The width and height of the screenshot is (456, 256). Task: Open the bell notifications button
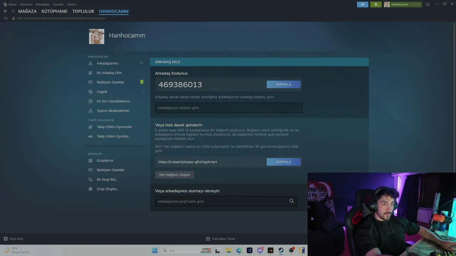(376, 4)
